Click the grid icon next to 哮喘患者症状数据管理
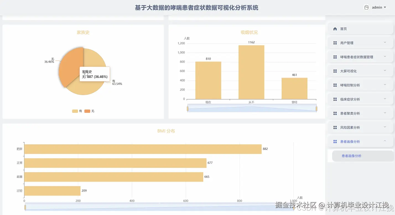Viewport: 395px width, 215px height. [335, 57]
